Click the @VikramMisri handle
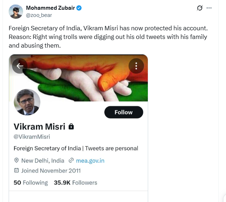Screen dimensions: 226x202 [x=32, y=137]
